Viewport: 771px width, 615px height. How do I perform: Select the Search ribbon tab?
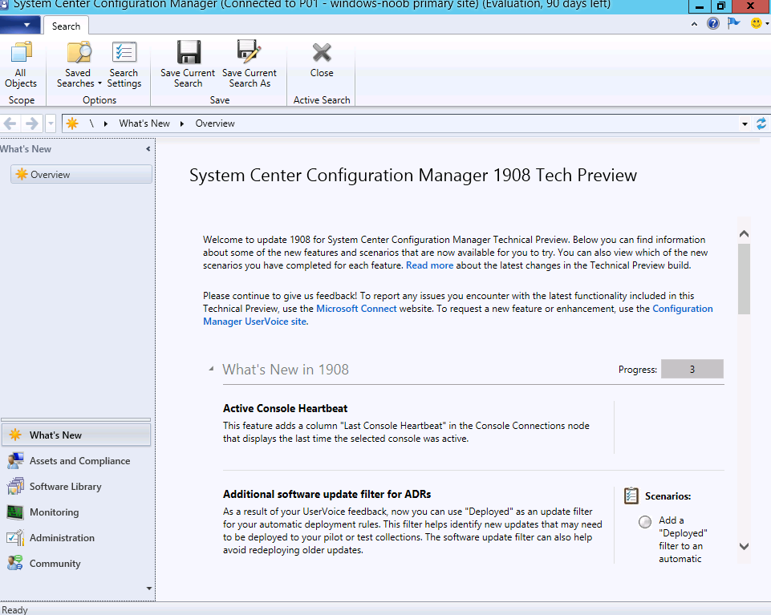pyautogui.click(x=66, y=26)
